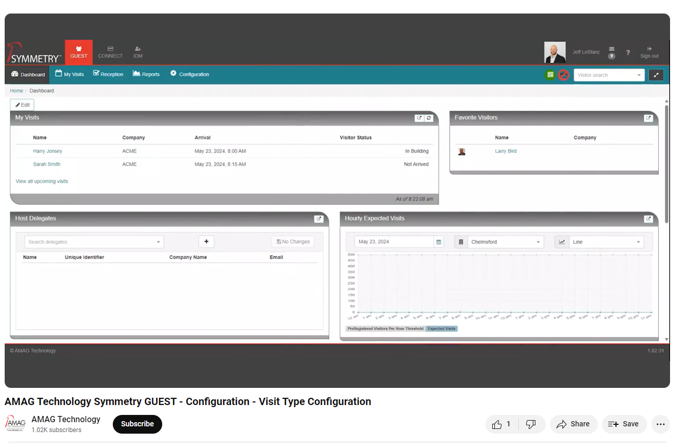Open calendar picker for expected visits date
The image size is (682, 443).
click(x=439, y=242)
